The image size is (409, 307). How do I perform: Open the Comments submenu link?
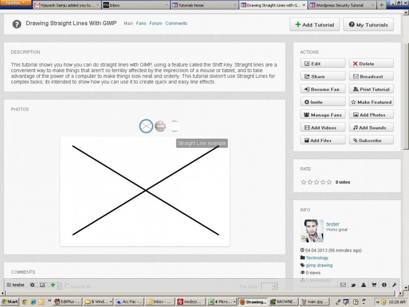(176, 23)
